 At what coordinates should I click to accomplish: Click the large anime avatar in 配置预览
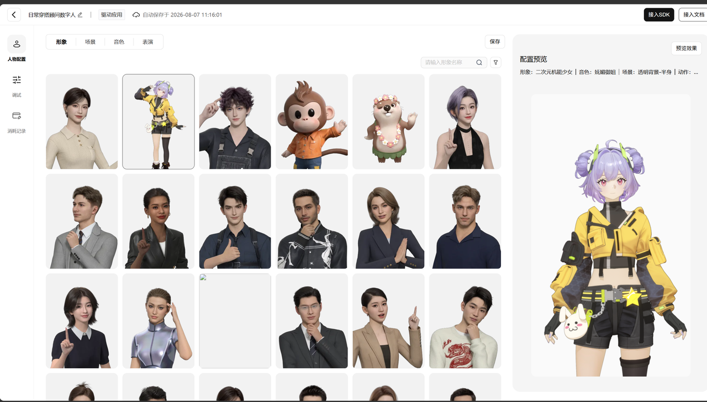[611, 235]
